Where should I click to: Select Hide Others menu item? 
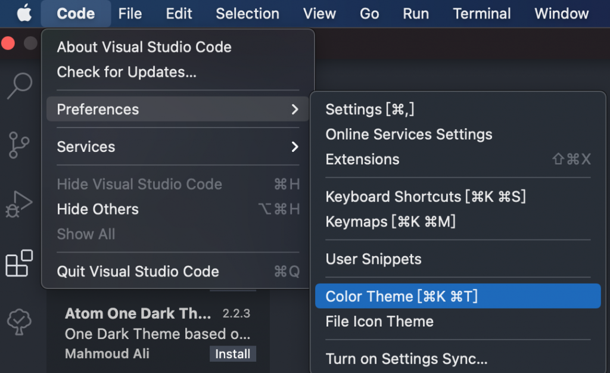pyautogui.click(x=178, y=209)
